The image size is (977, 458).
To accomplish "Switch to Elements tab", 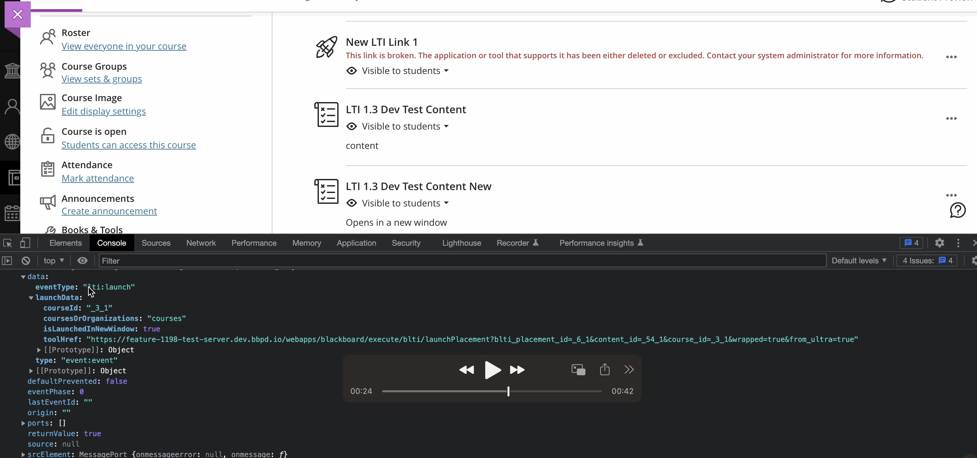I will tap(65, 243).
